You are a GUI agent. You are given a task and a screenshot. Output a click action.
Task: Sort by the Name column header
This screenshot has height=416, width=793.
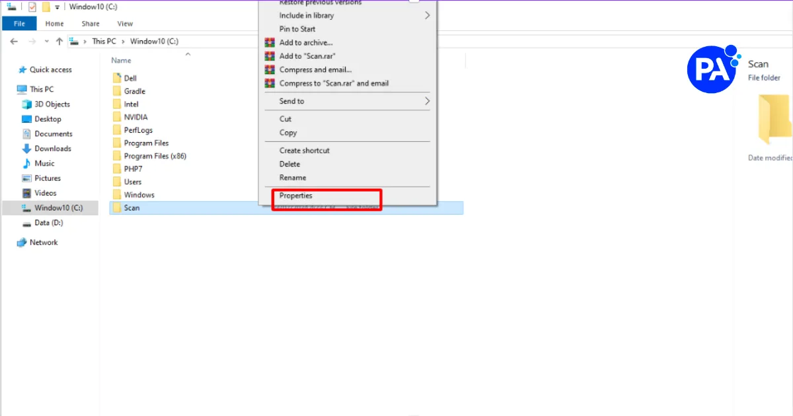(x=122, y=61)
